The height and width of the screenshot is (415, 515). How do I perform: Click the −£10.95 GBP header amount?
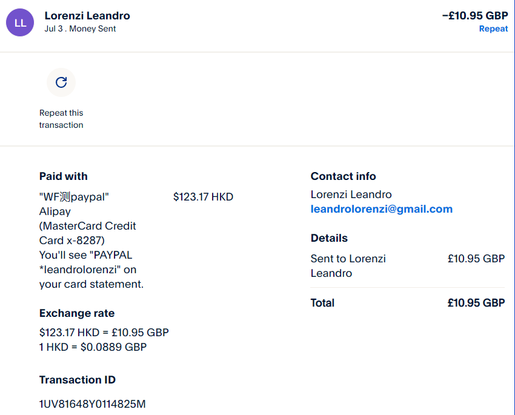pos(474,16)
